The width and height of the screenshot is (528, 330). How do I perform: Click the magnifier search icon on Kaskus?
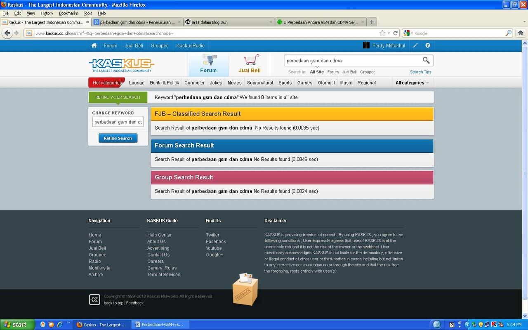click(426, 61)
